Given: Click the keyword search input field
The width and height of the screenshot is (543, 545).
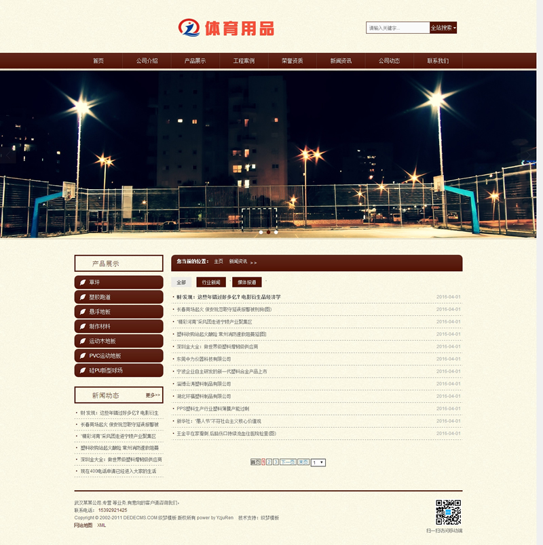Looking at the screenshot, I should 398,28.
